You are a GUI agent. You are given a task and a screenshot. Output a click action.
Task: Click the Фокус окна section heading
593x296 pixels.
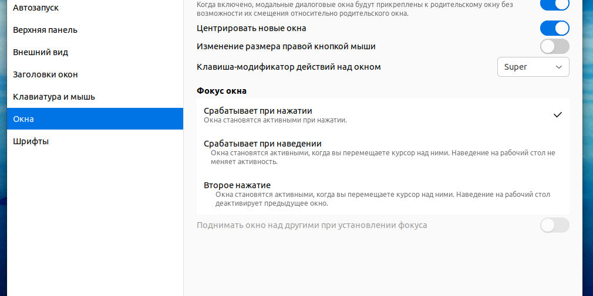(221, 91)
